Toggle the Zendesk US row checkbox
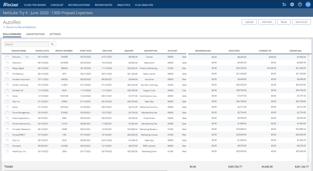 [x=7, y=90]
